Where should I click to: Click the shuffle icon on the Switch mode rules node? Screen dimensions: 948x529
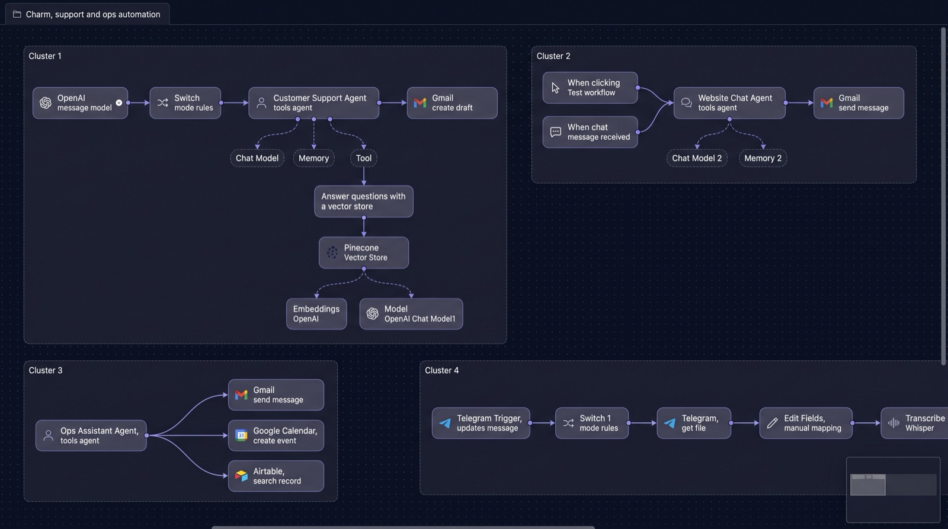click(163, 103)
